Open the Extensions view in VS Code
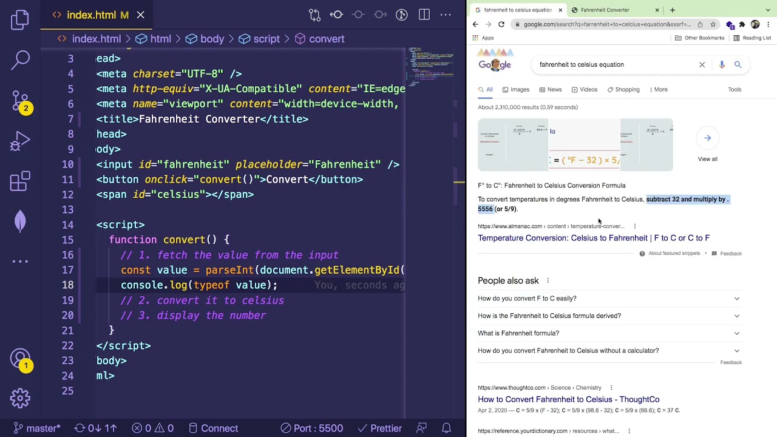The image size is (777, 437). [x=20, y=181]
